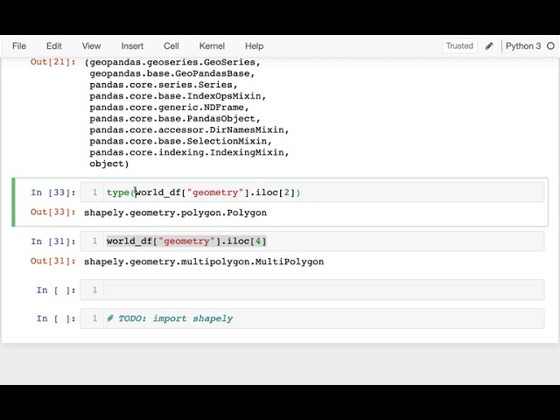Click the Python 3 kernel name
560x420 pixels.
pyautogui.click(x=523, y=46)
